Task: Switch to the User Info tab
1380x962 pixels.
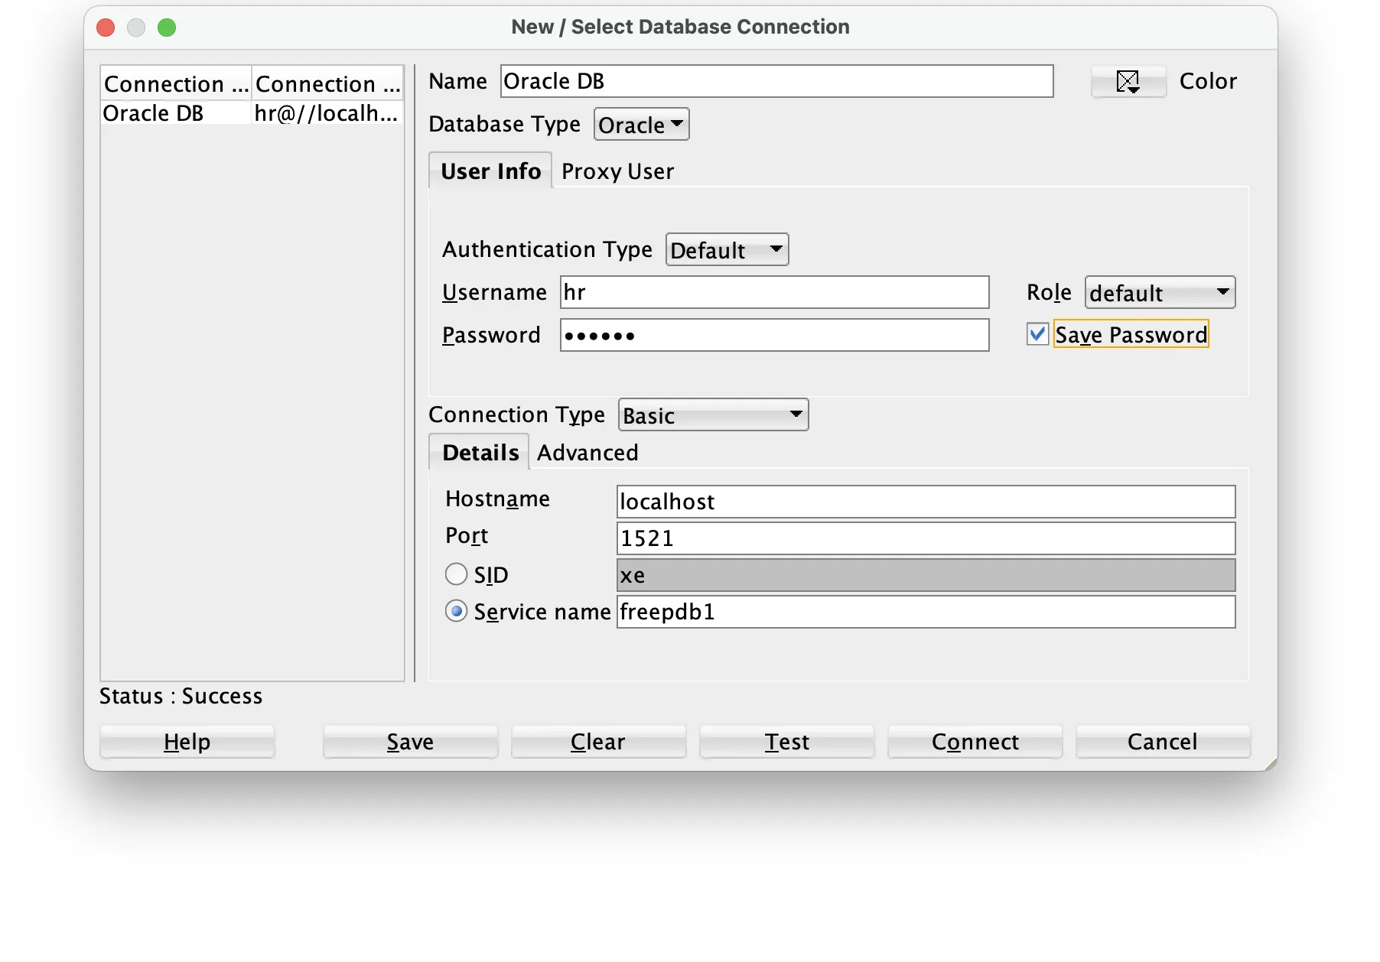Action: tap(490, 171)
